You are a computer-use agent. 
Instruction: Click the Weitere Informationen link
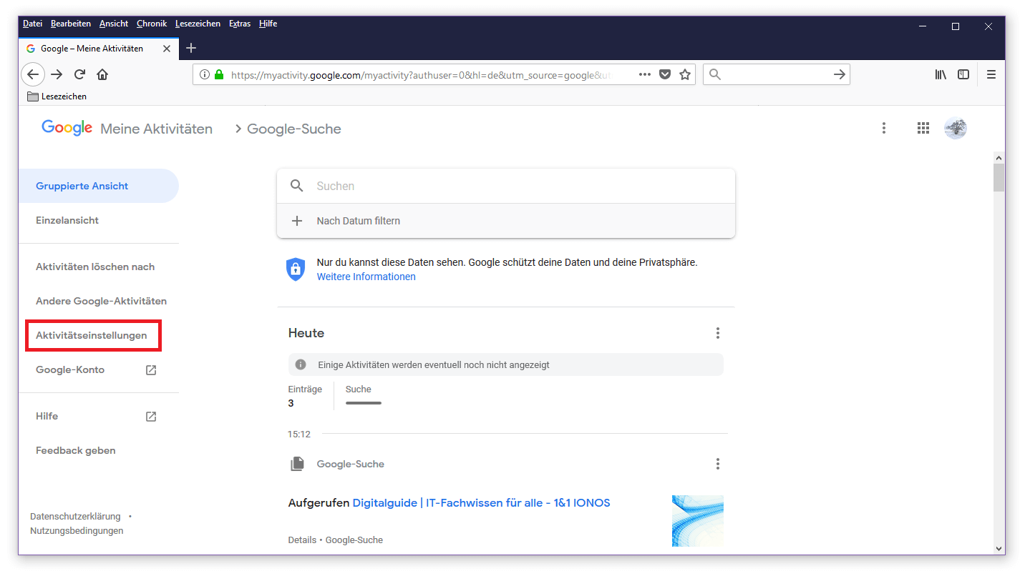(x=366, y=277)
